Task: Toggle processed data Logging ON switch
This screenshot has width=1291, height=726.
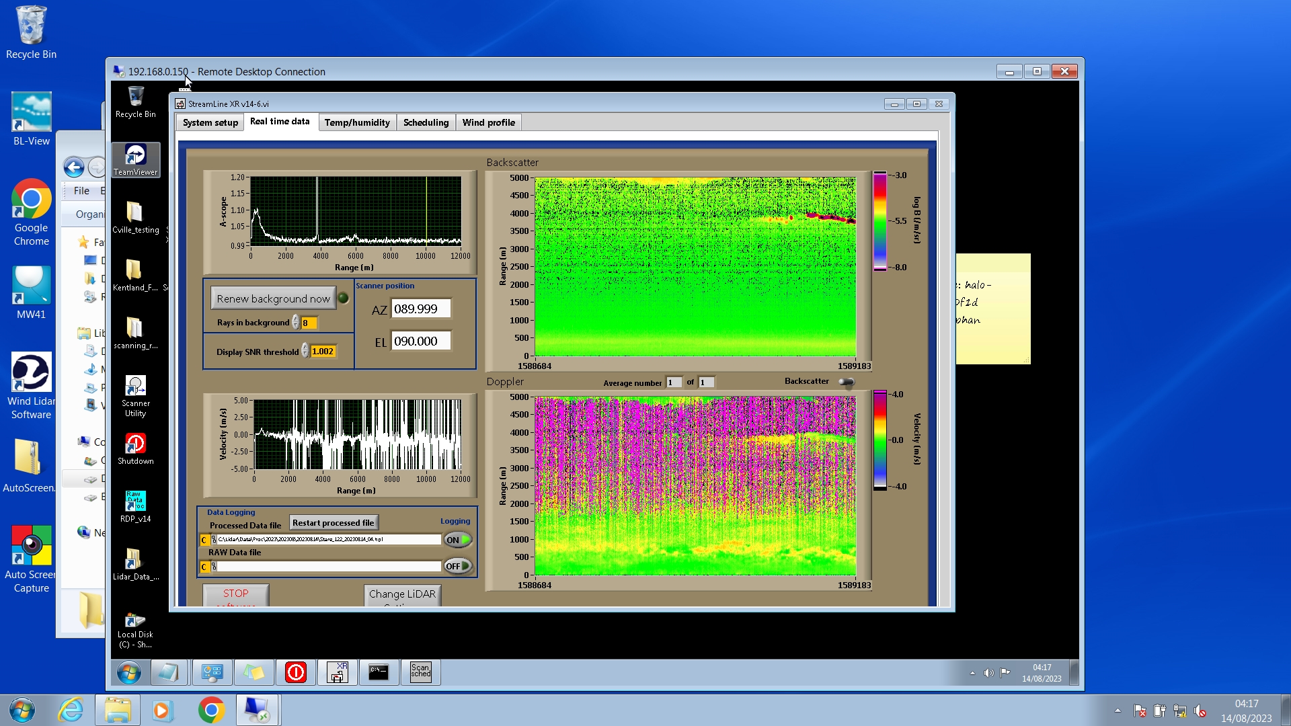Action: coord(458,540)
